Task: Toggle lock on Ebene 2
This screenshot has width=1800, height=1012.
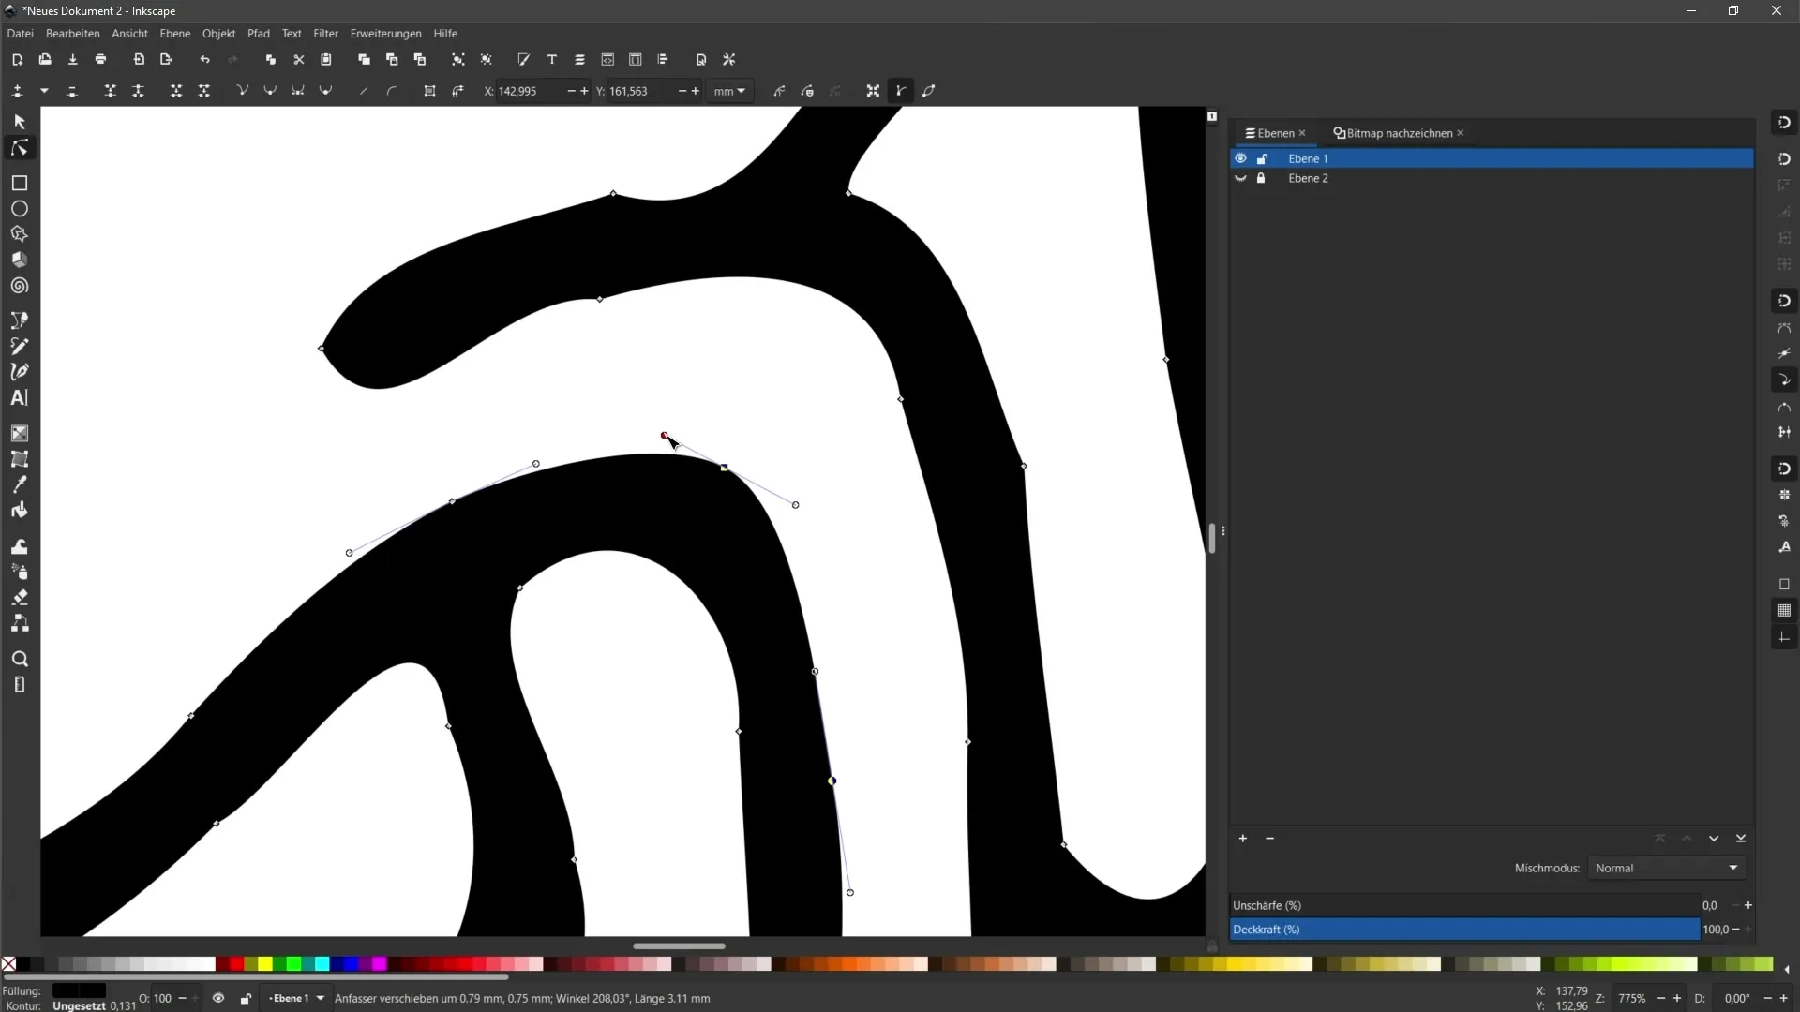Action: tap(1264, 178)
